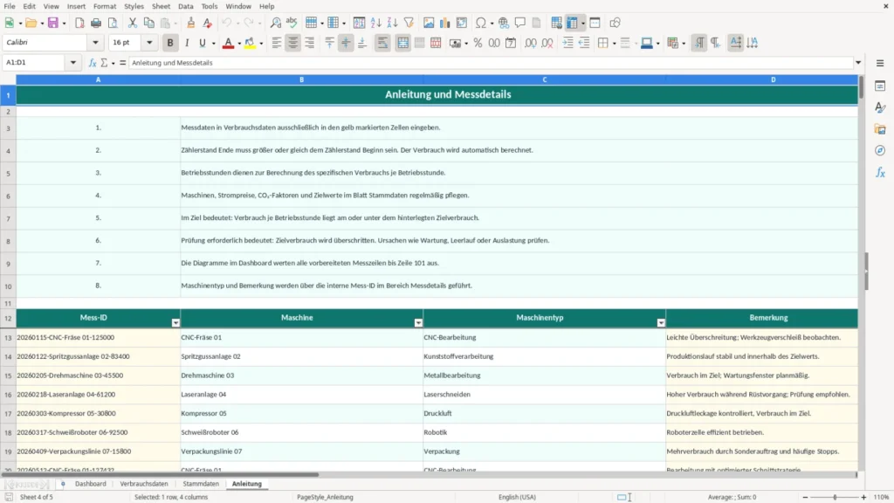Toggle Center Horizontally alignment

click(293, 43)
